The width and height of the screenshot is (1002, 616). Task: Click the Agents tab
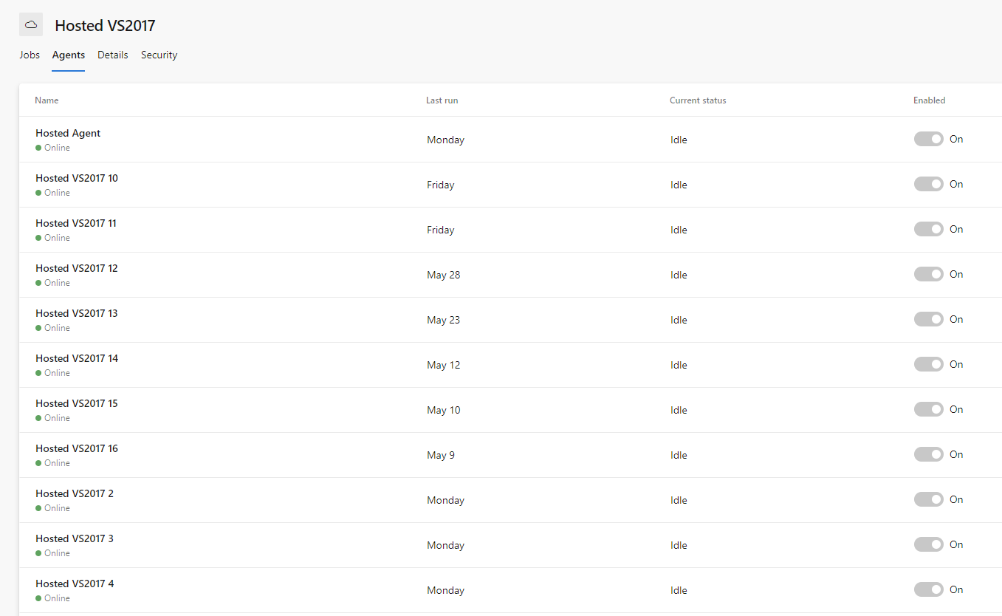(68, 55)
